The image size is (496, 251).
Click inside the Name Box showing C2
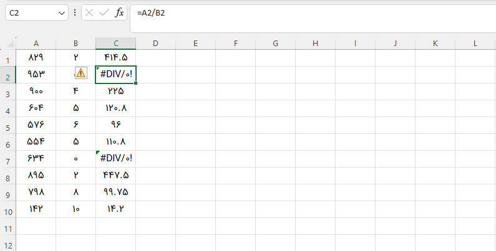pos(31,12)
